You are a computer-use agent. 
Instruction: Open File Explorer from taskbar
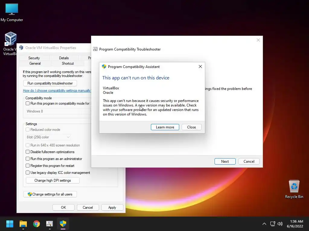tap(23, 224)
